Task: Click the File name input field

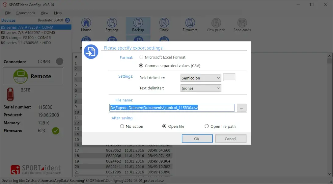Action: (x=172, y=108)
